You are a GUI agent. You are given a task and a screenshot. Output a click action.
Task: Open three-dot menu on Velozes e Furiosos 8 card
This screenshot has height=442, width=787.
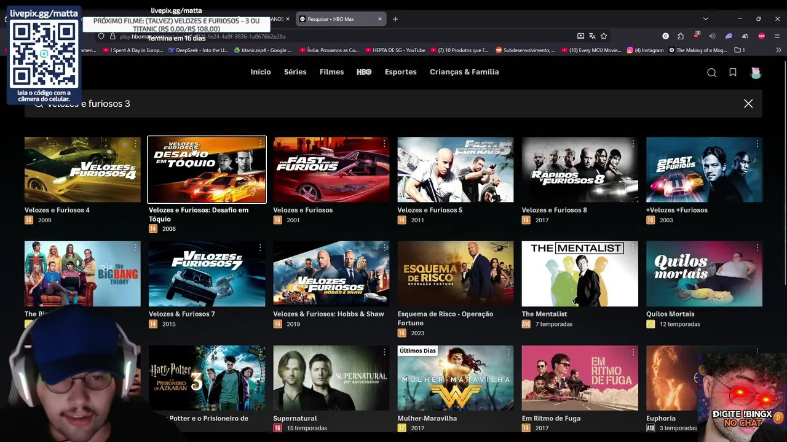[x=633, y=144]
